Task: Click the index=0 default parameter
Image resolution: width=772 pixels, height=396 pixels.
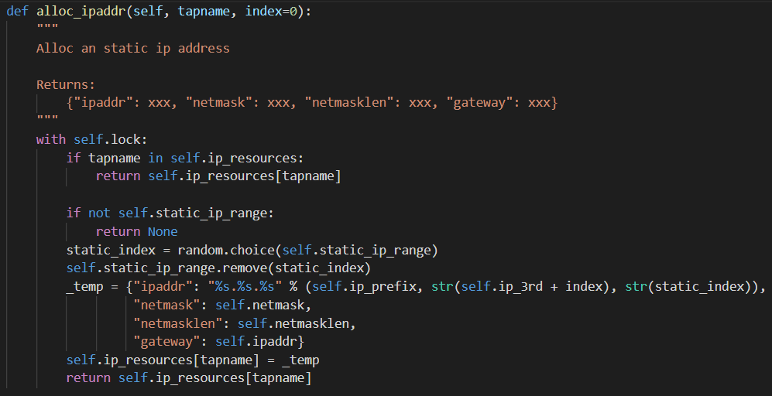Action: [x=271, y=11]
